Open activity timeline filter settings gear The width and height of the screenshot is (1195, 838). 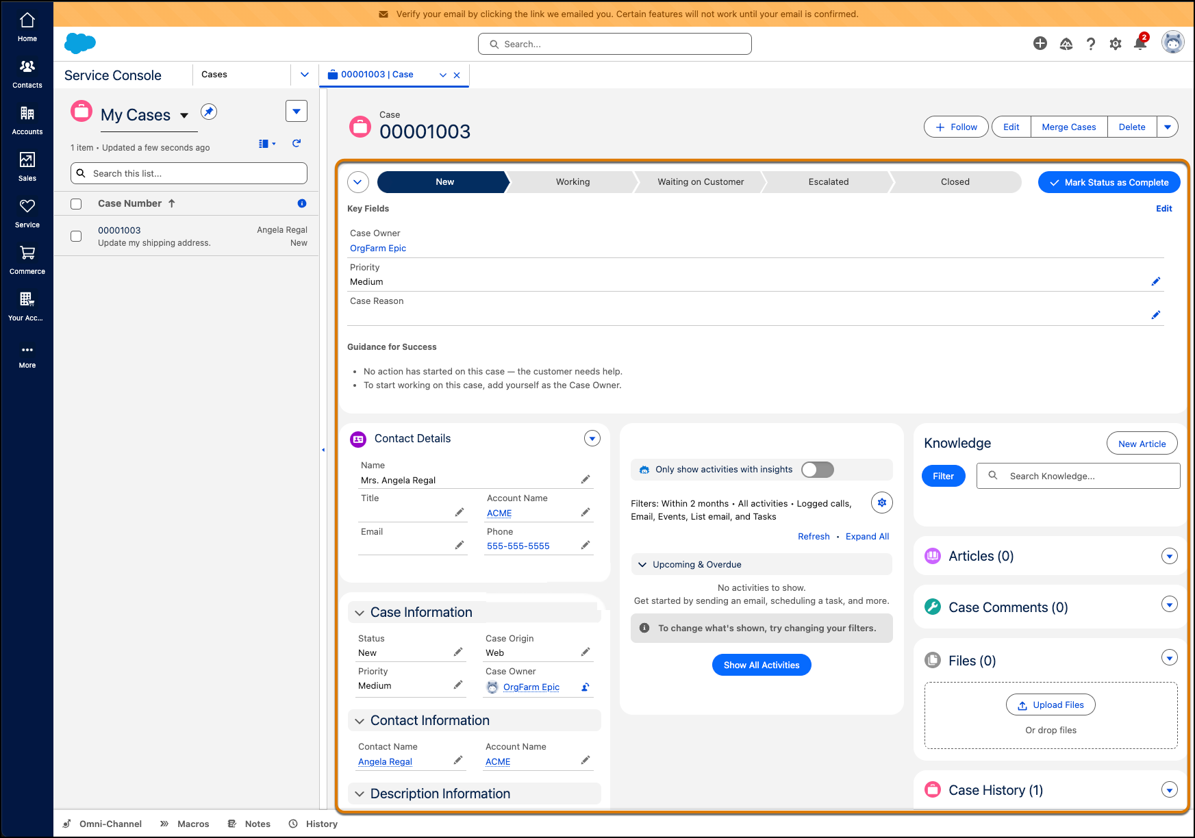(882, 503)
